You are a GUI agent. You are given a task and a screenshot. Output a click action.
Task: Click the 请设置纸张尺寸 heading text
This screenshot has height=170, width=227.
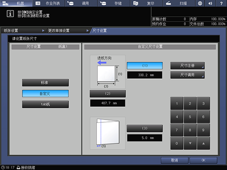(x=25, y=39)
